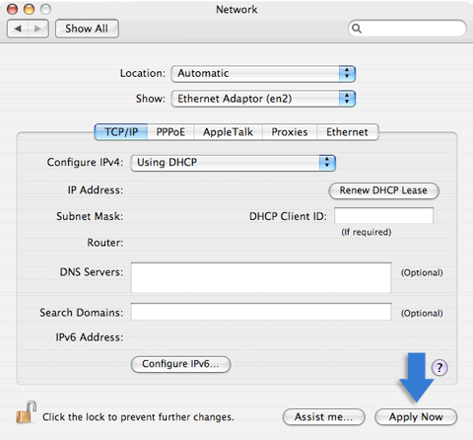Click the Configure IPv6 button
This screenshot has height=440, width=473.
[x=180, y=364]
